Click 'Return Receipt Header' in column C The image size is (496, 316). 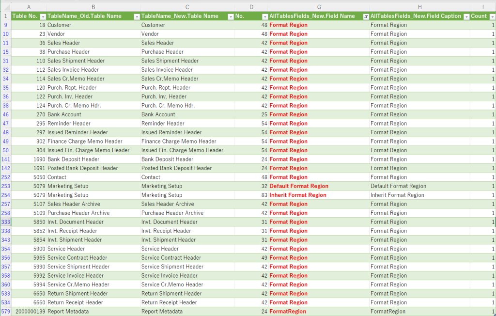pos(187,303)
